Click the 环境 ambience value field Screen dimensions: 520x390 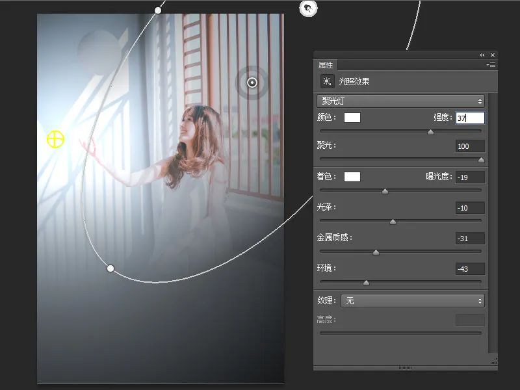(x=470, y=269)
